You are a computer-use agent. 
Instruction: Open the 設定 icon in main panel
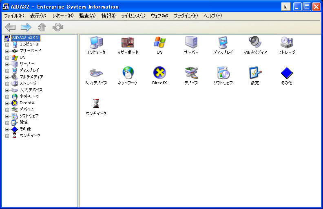coord(255,73)
